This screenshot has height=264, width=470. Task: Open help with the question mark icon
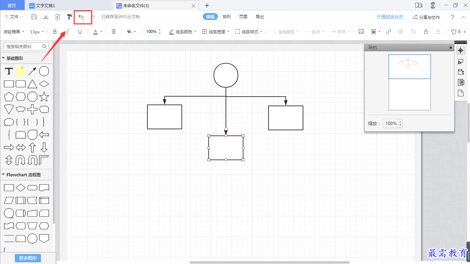(x=452, y=17)
